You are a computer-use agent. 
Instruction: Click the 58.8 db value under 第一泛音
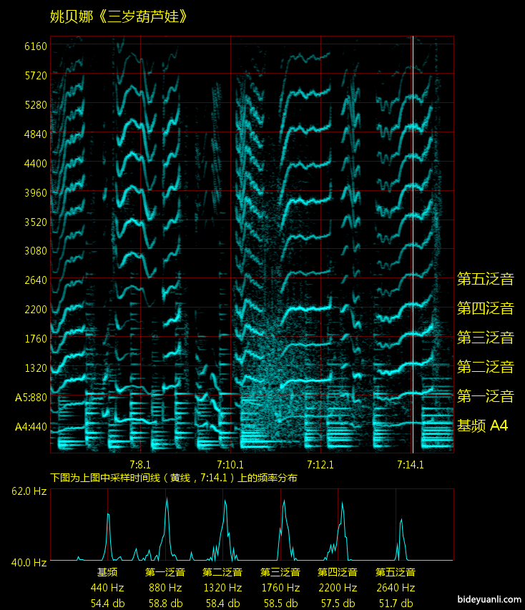(165, 603)
